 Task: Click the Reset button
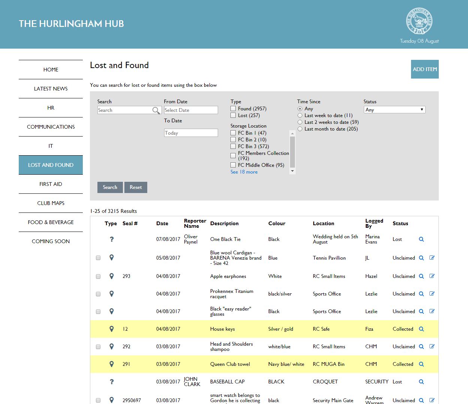click(136, 187)
